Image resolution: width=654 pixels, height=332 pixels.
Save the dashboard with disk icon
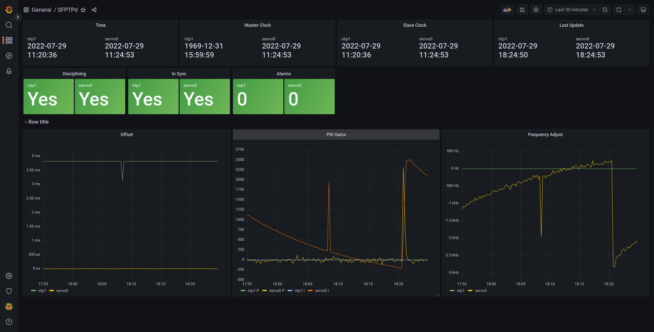point(522,10)
